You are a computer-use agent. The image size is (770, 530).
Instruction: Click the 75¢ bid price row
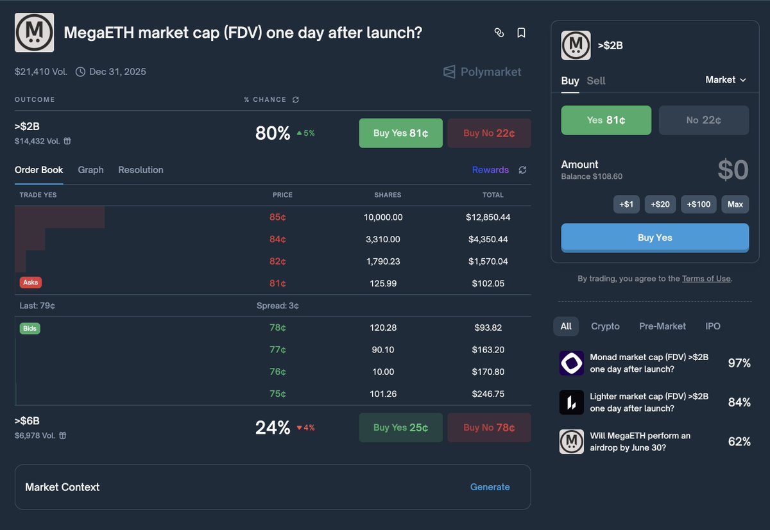(273, 393)
